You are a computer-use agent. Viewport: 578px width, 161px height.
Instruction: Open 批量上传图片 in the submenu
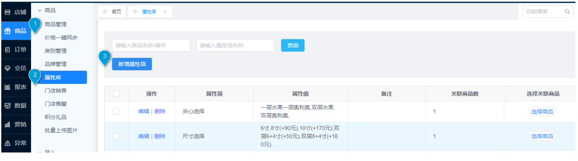pos(61,130)
